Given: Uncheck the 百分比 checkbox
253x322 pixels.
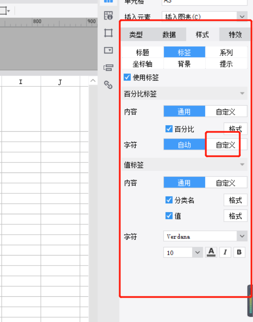Looking at the screenshot, I should 169,129.
